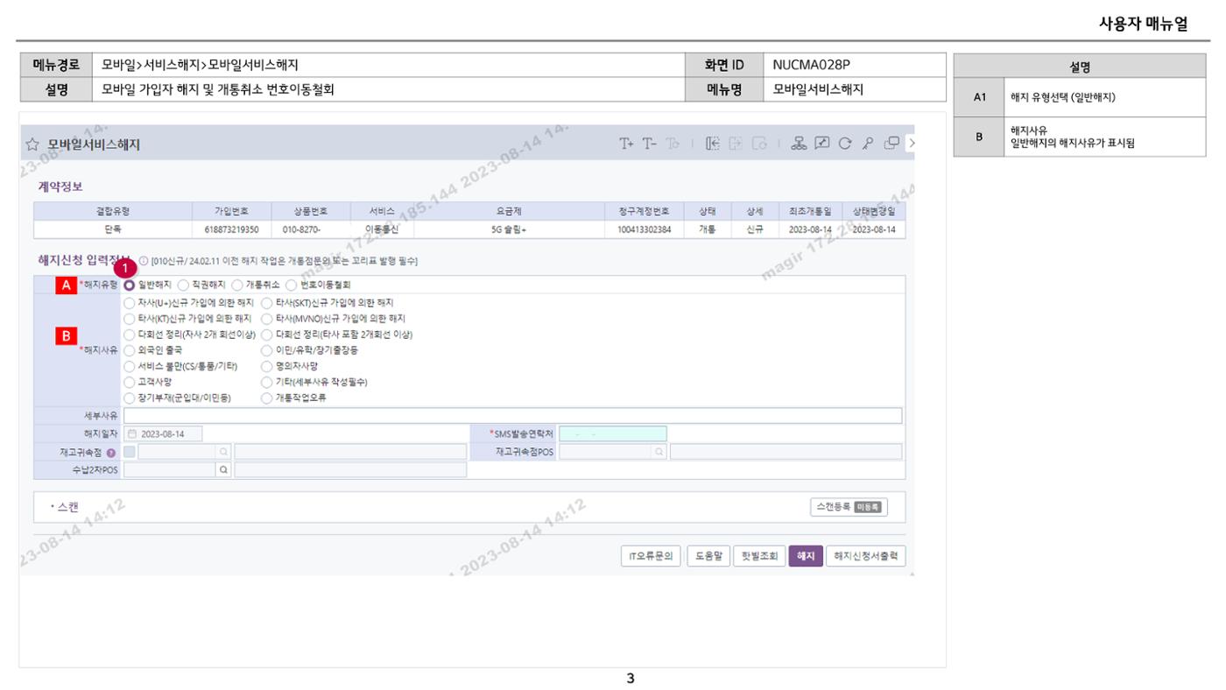Click search magnifier in 수납2차POS field

(x=224, y=470)
